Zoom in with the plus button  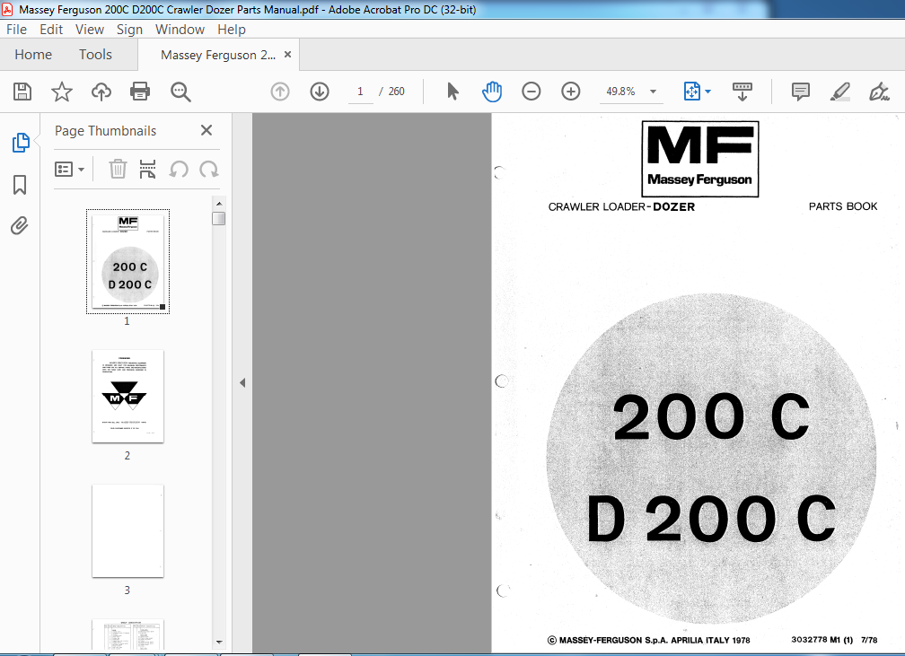point(571,92)
